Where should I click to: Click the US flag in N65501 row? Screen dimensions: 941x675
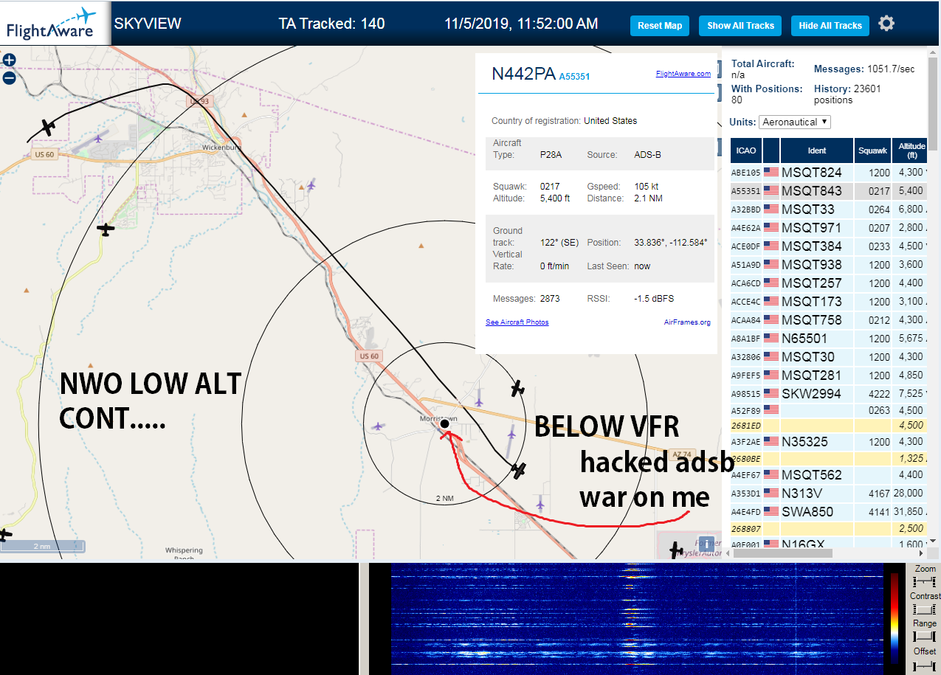[x=771, y=339]
